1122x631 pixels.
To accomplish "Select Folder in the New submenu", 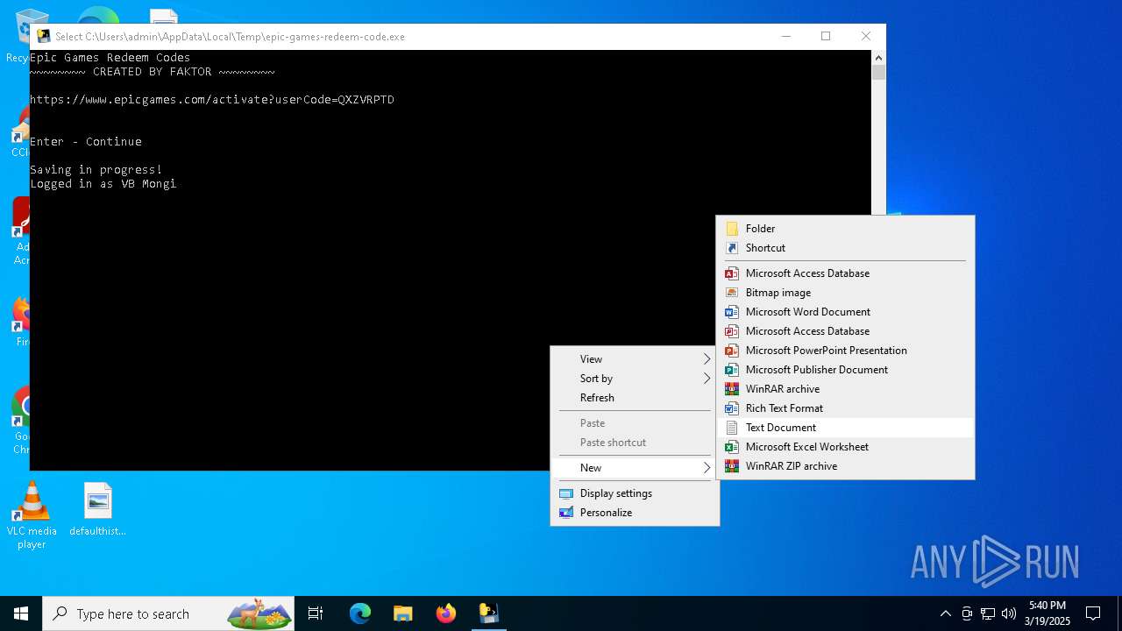I will point(845,229).
